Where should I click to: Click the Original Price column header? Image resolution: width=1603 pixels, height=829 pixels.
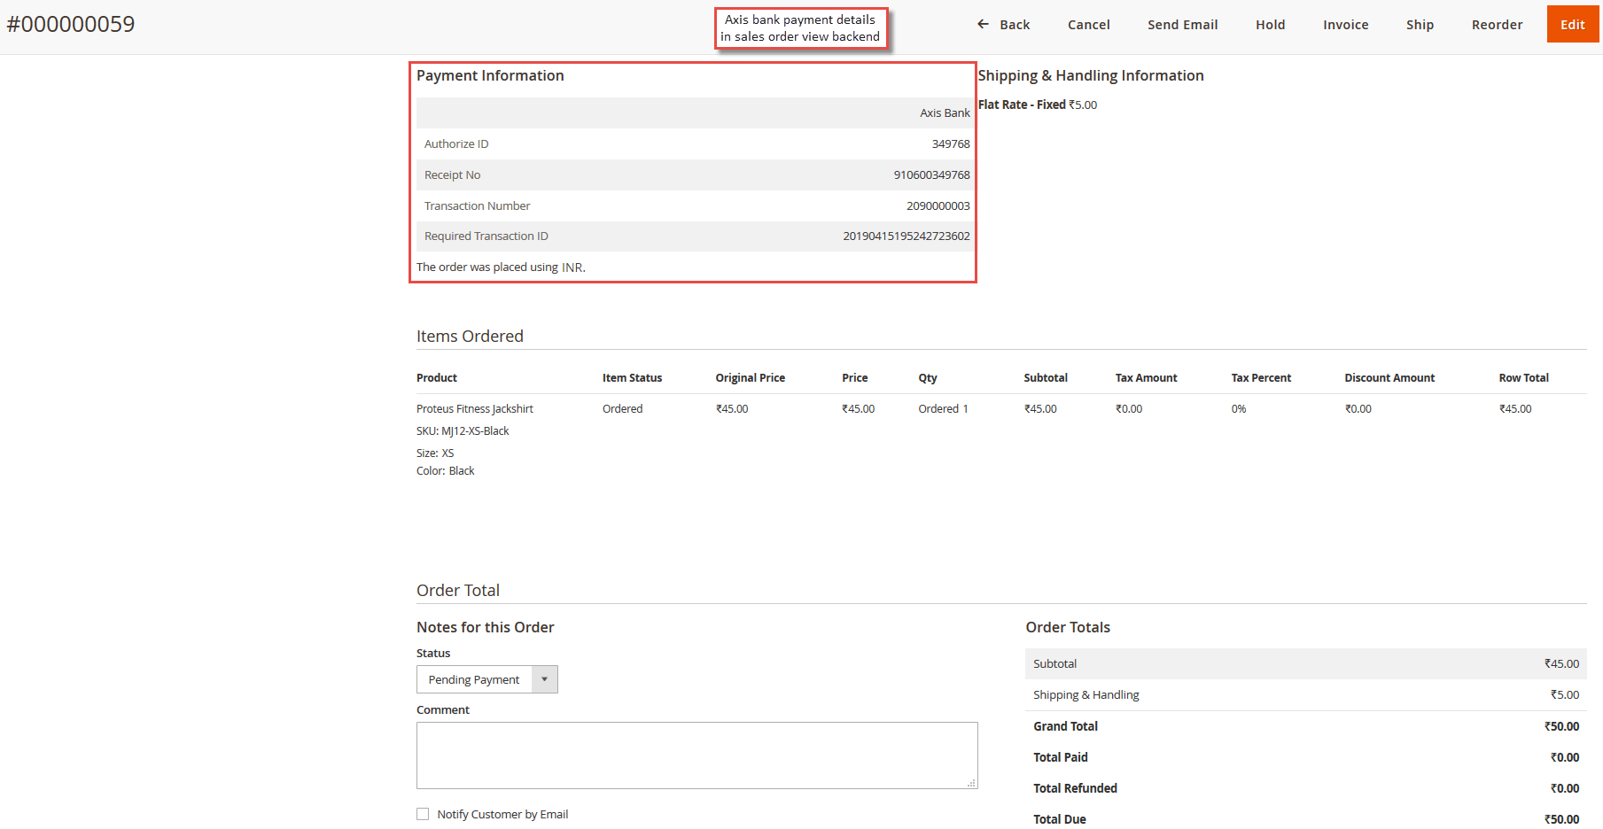(750, 377)
